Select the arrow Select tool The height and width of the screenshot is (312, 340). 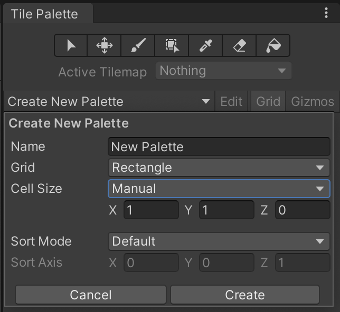[x=71, y=46]
